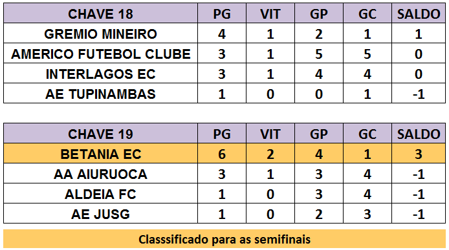The image size is (449, 250).
Task: Select the CHAVE 18 header cell
Action: pos(100,13)
